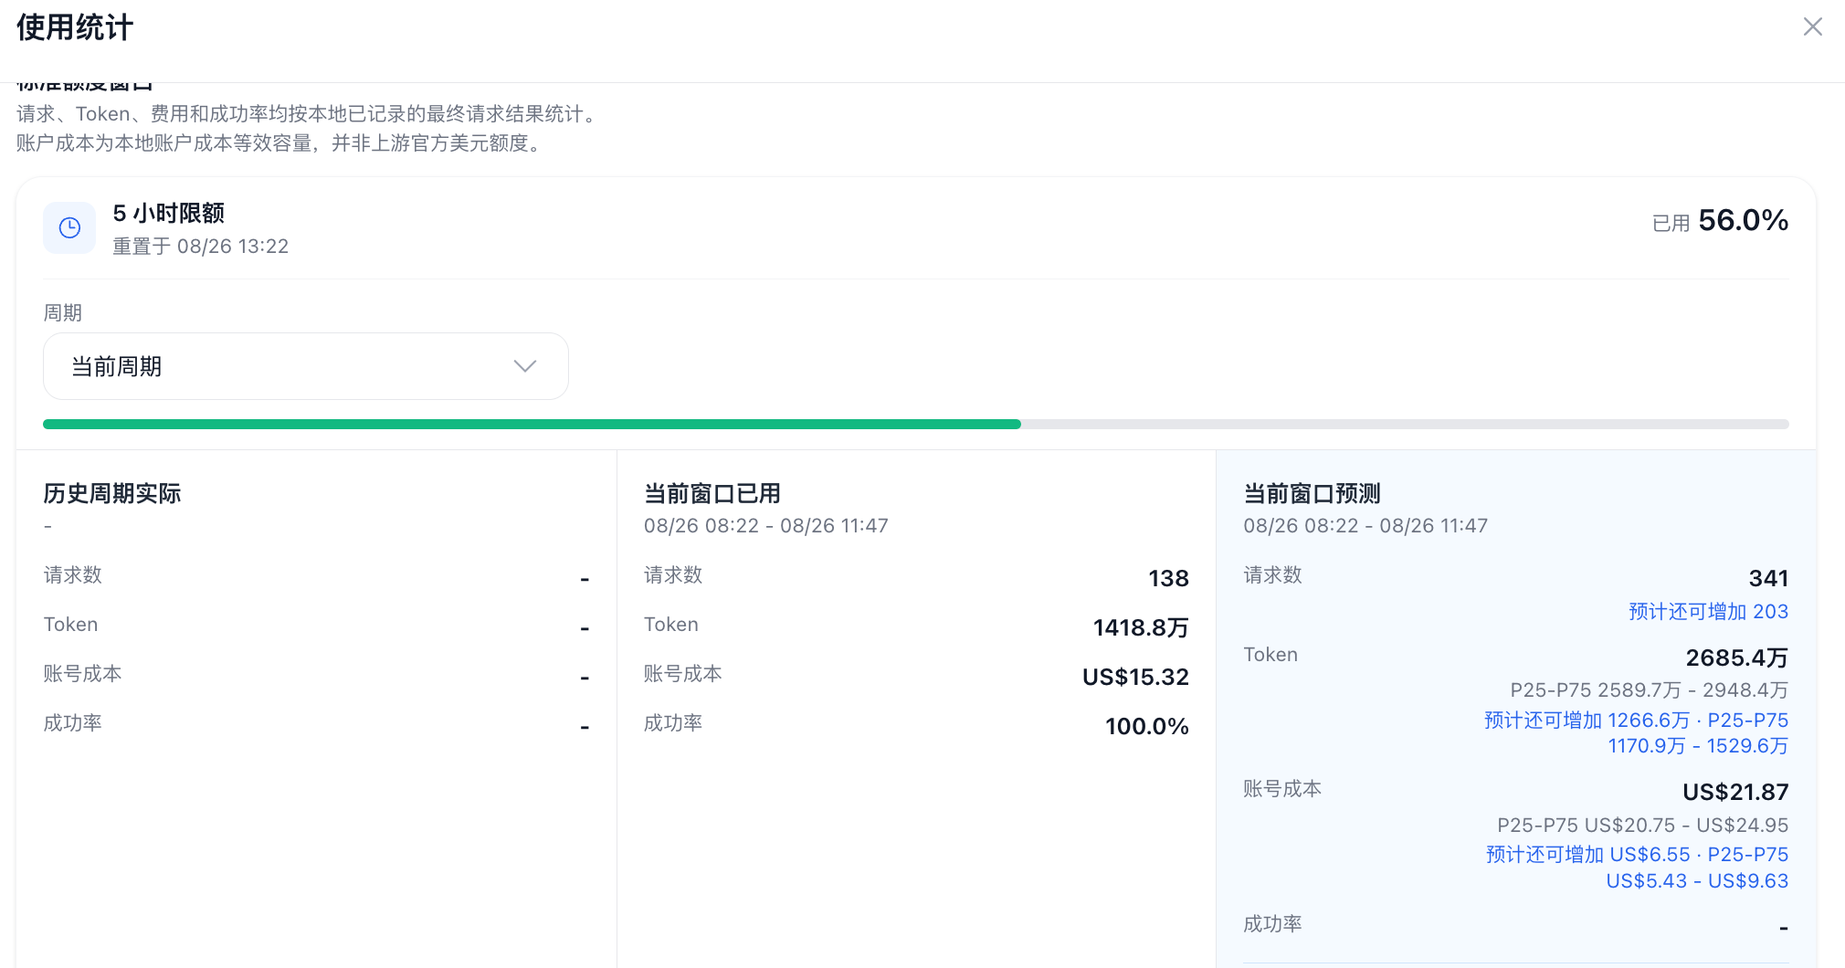
Task: Click P25-P75 2589.7万 - 2948.4万 range
Action: pos(1649,690)
